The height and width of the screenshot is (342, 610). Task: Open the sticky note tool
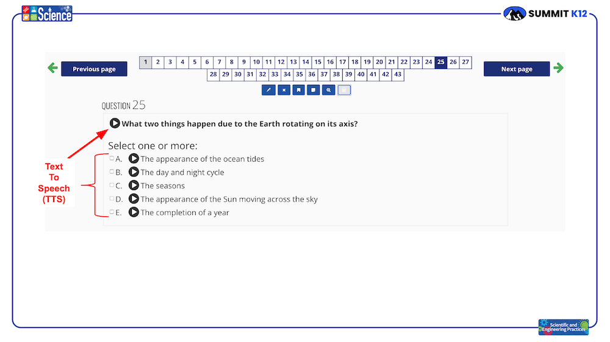313,90
